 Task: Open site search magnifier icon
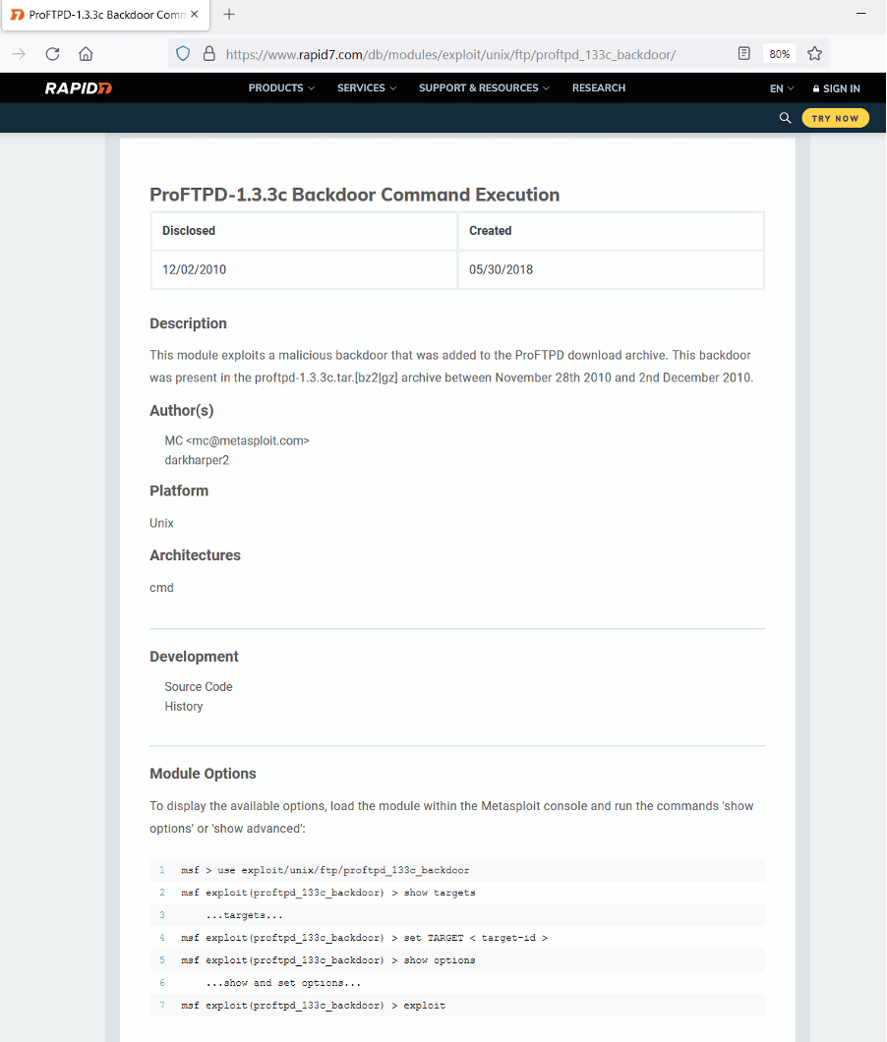(785, 118)
